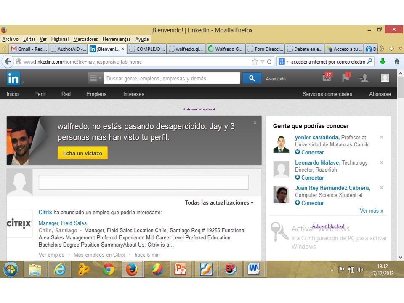Open the notifications flag icon
Screen dimensions: 404x303
(x=346, y=77)
